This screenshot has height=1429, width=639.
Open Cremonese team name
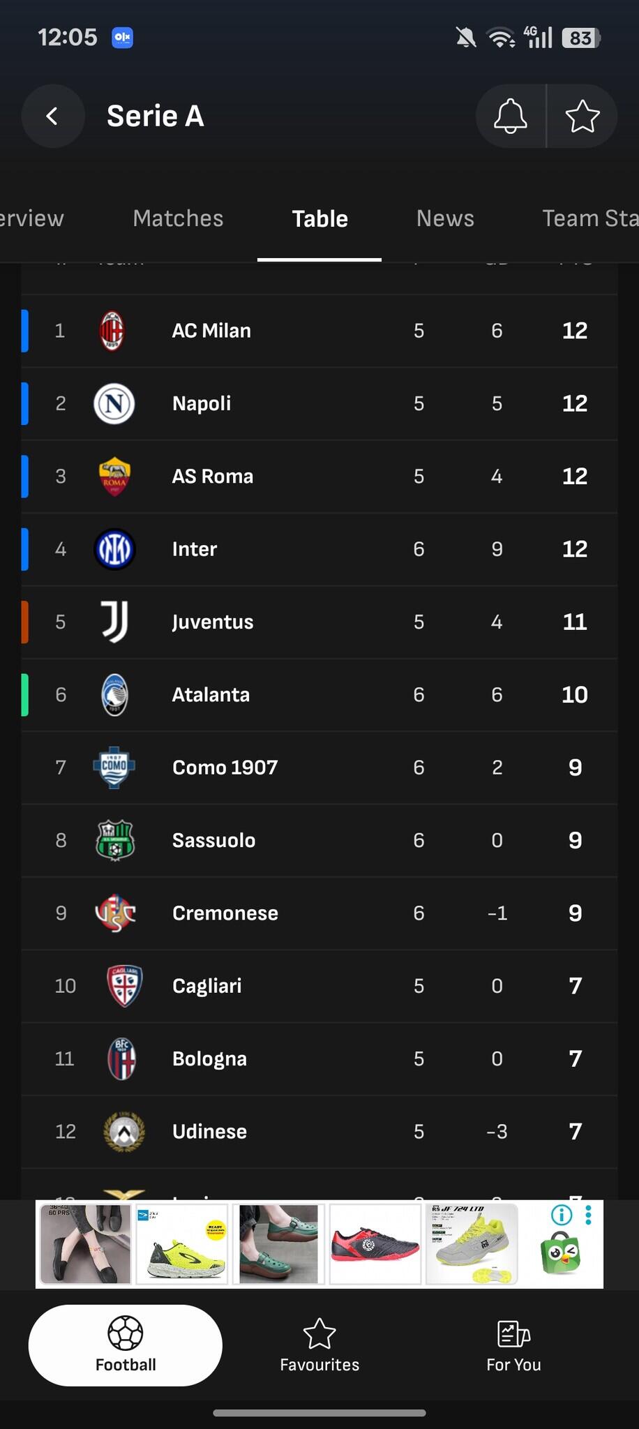point(225,913)
